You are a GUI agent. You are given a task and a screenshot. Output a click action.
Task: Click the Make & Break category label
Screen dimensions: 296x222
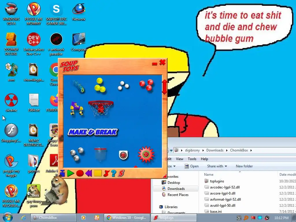click(93, 132)
